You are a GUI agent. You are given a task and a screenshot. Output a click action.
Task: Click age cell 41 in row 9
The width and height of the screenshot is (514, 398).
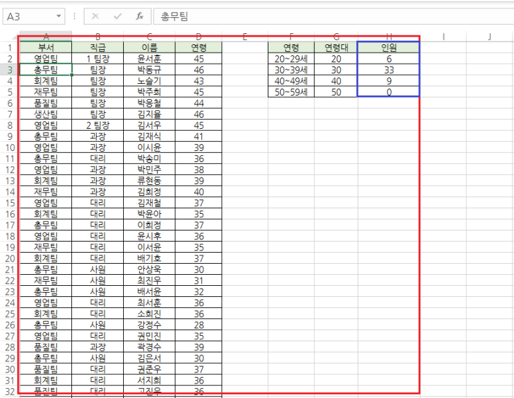[x=199, y=136]
